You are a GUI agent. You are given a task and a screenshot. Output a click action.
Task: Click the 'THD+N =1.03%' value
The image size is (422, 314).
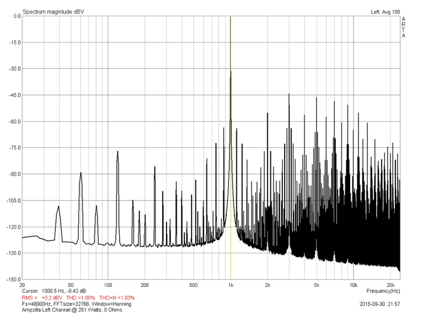117,297
